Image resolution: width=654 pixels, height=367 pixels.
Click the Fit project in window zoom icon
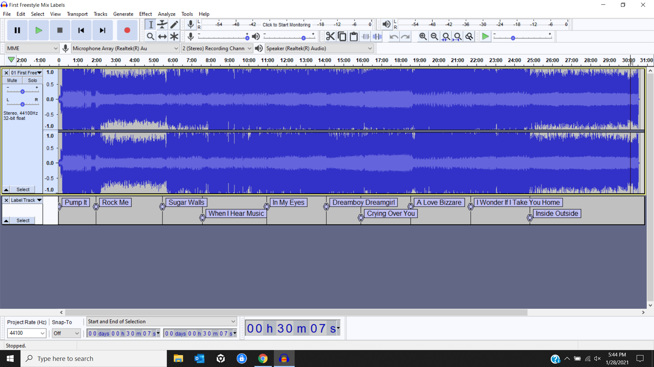[458, 36]
